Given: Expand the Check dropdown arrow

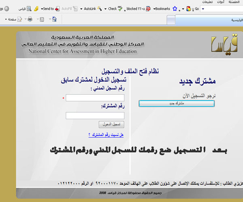Looking at the screenshot, I should (x=105, y=9).
